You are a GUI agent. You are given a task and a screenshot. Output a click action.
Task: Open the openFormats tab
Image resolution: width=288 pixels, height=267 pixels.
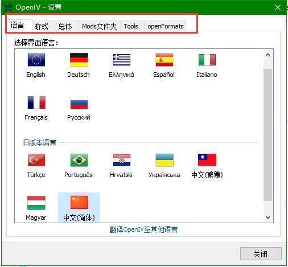tap(165, 26)
